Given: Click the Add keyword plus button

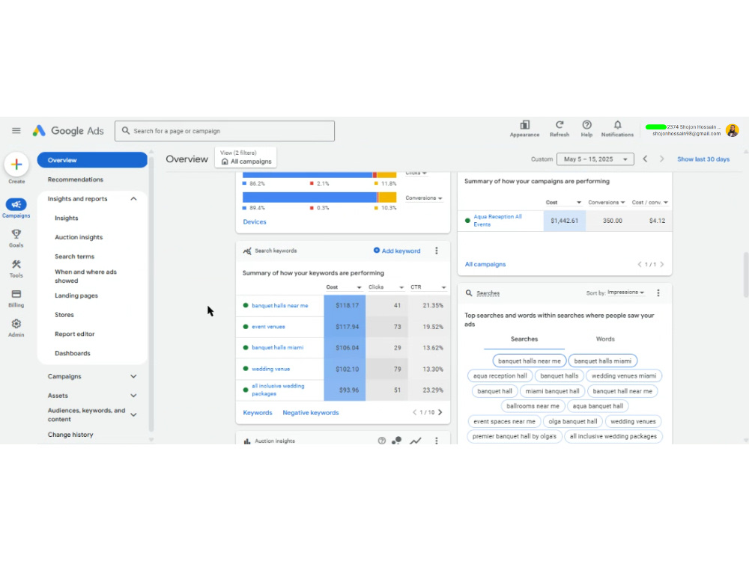Looking at the screenshot, I should (396, 251).
